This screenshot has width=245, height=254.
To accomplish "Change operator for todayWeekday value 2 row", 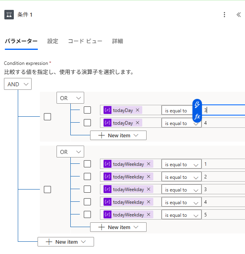I will (181, 177).
